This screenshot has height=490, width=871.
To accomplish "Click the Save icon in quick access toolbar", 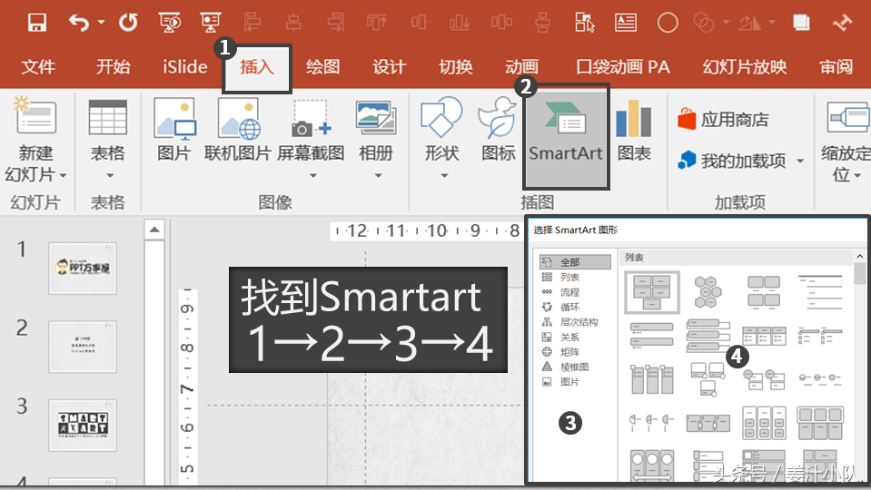I will [x=36, y=23].
